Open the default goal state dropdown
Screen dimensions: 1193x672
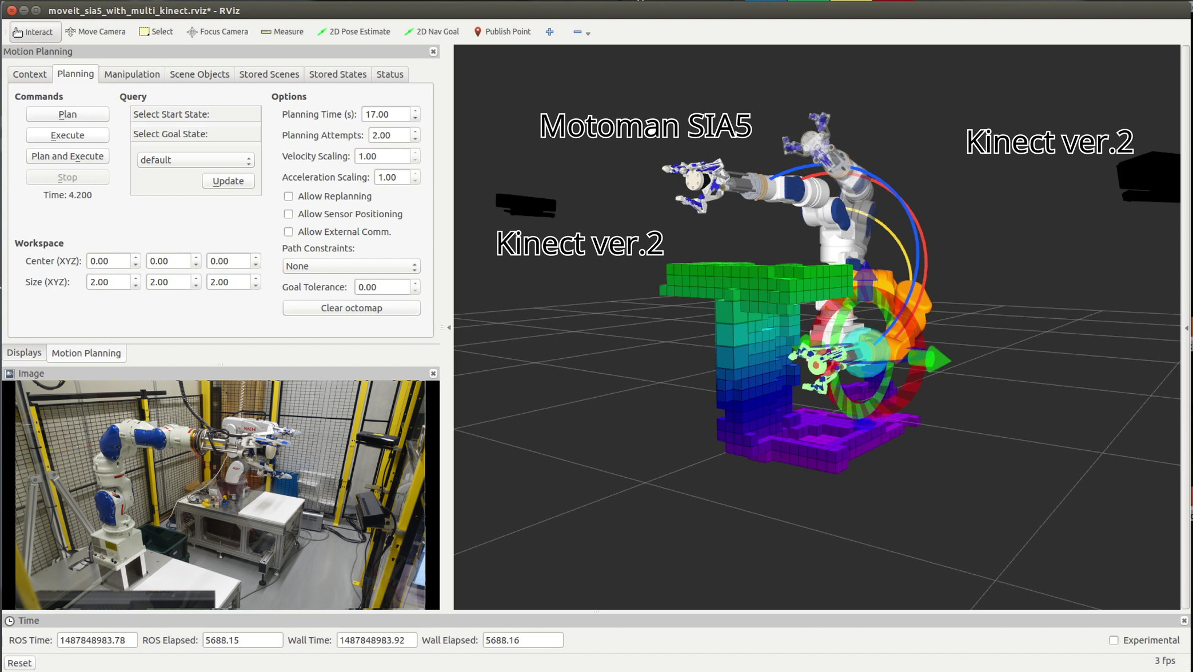pos(195,160)
